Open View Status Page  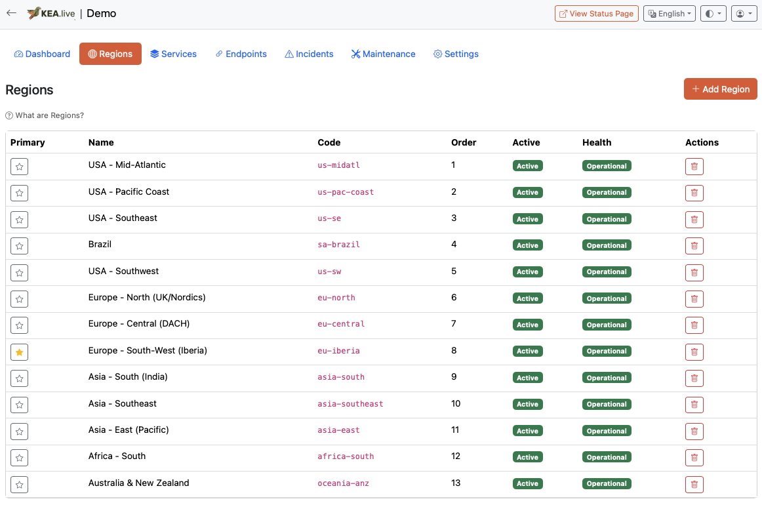point(596,14)
